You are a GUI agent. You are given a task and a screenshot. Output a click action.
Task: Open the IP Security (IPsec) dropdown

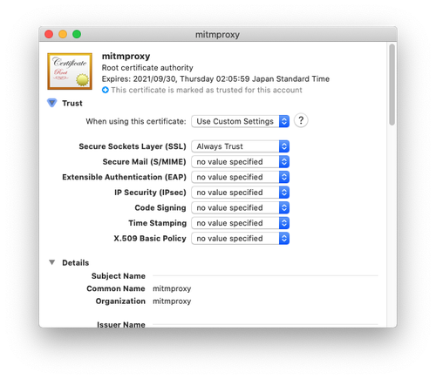tap(240, 193)
